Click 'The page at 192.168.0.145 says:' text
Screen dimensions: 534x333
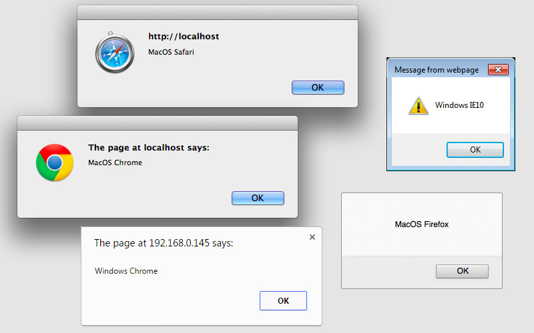[x=164, y=243]
